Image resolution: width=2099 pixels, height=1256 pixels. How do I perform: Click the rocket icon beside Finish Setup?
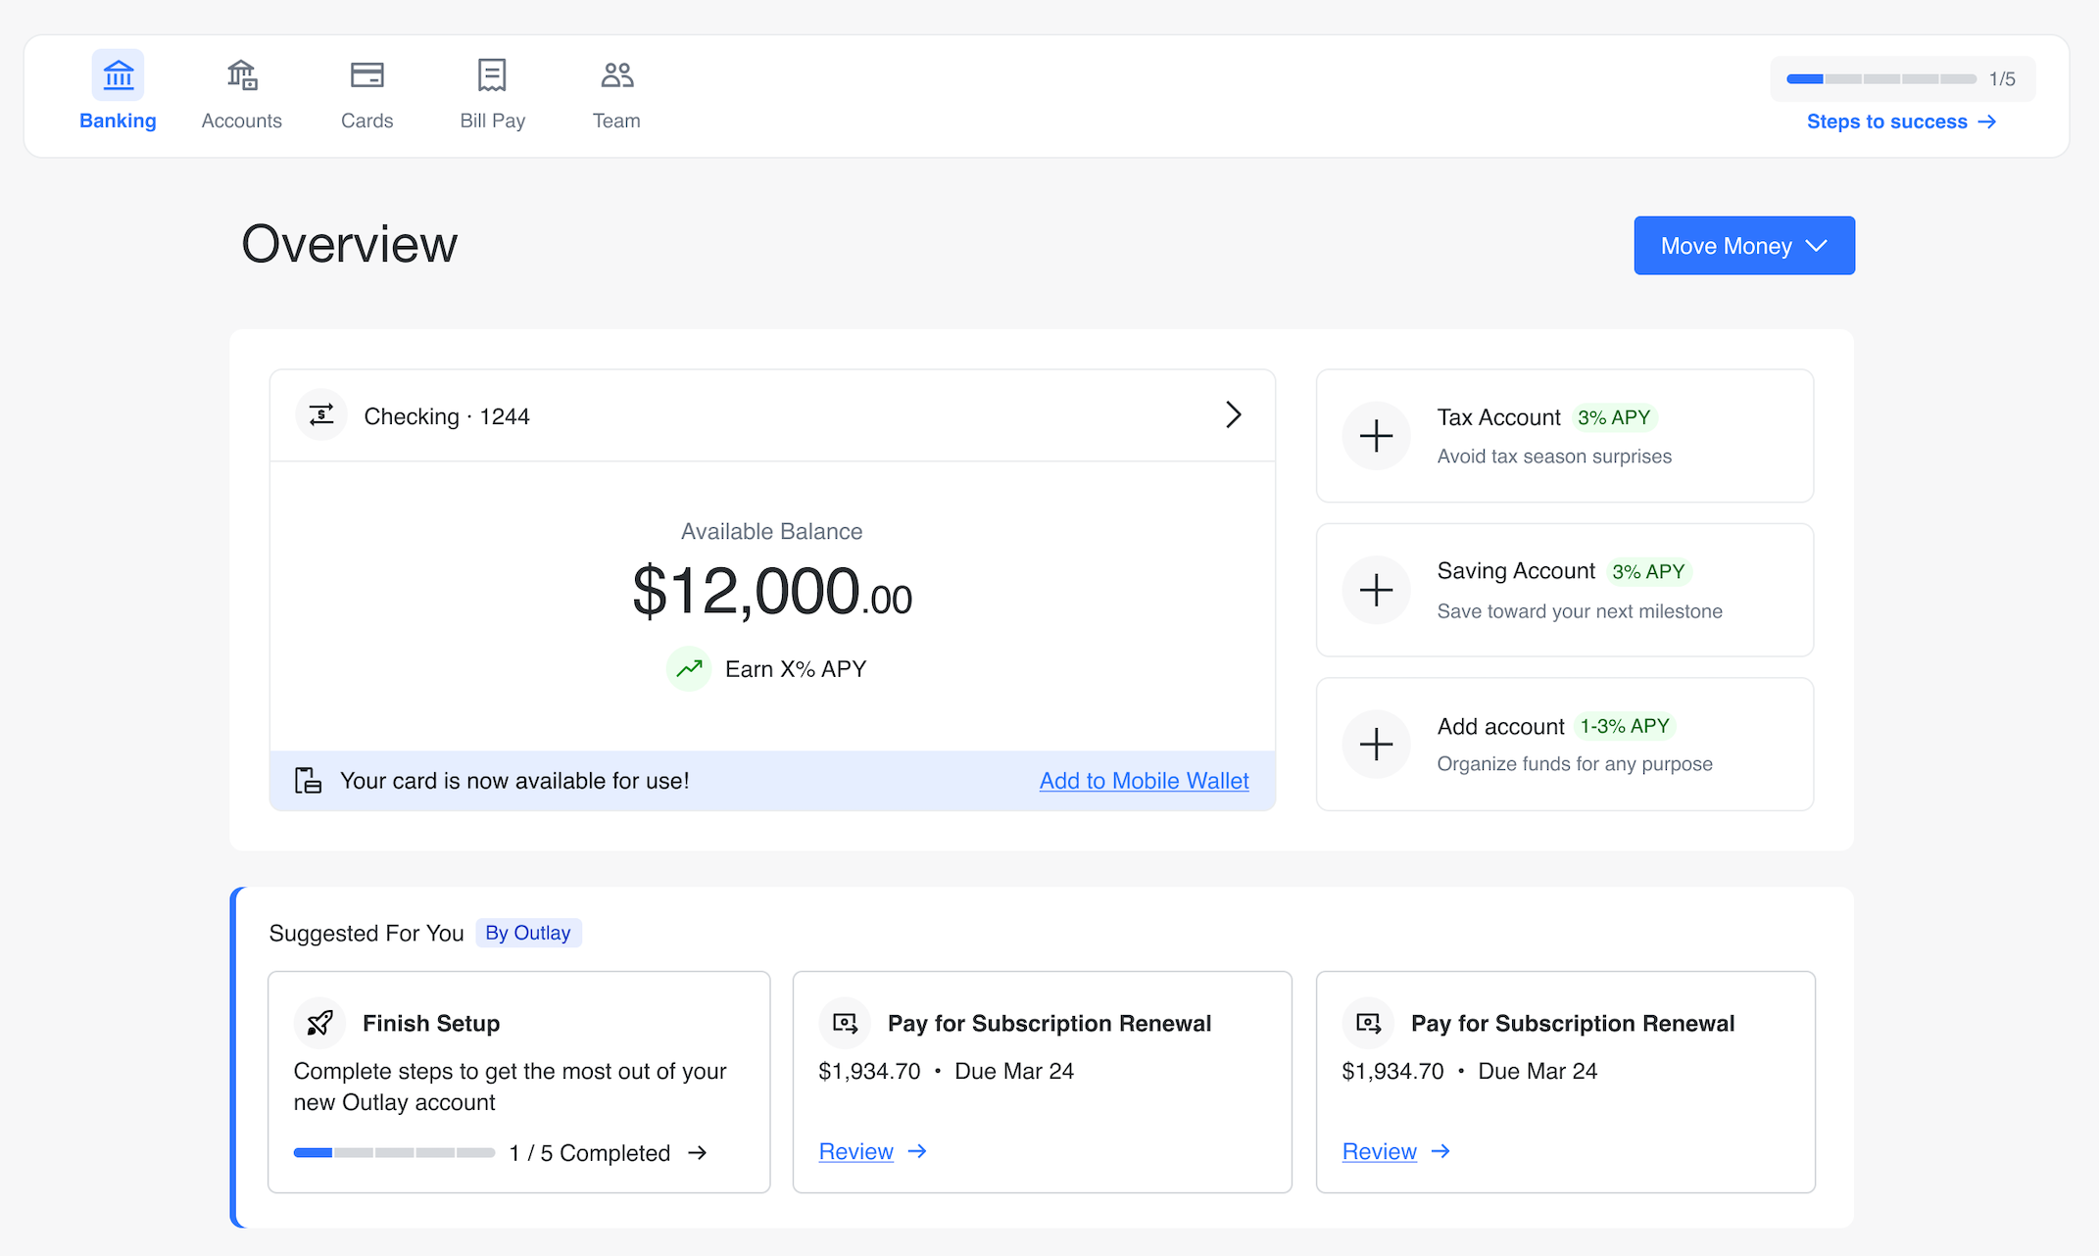[319, 1023]
